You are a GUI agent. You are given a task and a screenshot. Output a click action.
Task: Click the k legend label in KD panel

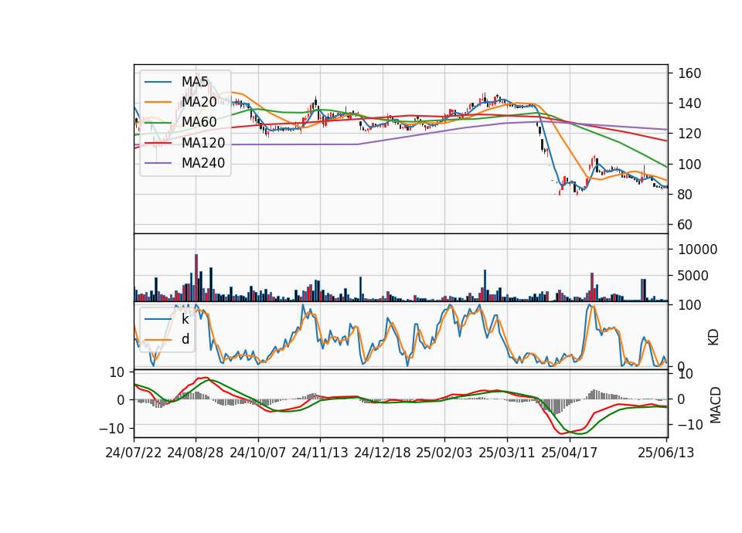(185, 319)
